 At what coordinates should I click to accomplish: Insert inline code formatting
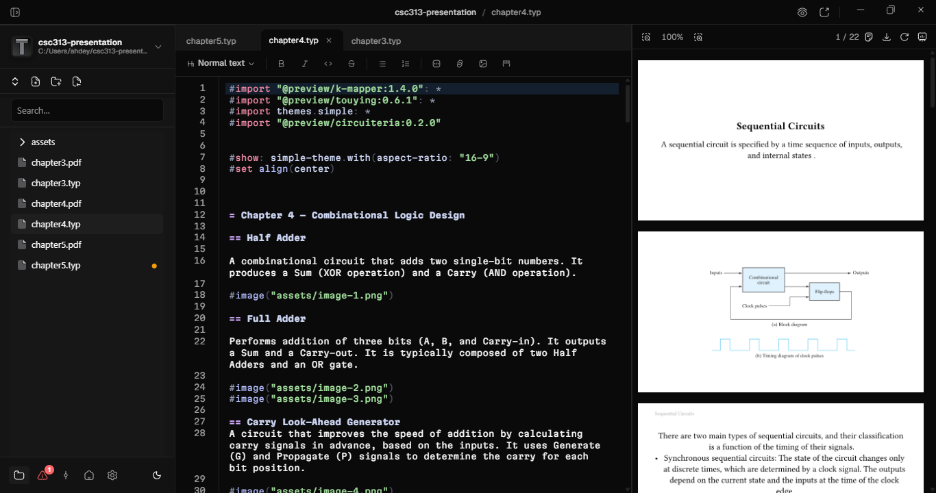(x=328, y=64)
